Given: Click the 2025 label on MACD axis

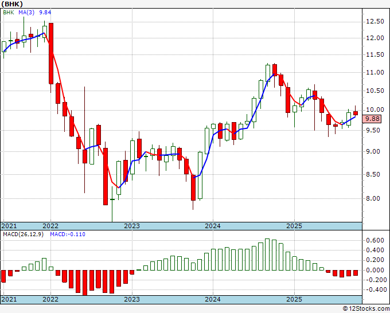Looking at the screenshot, I should point(294,299).
